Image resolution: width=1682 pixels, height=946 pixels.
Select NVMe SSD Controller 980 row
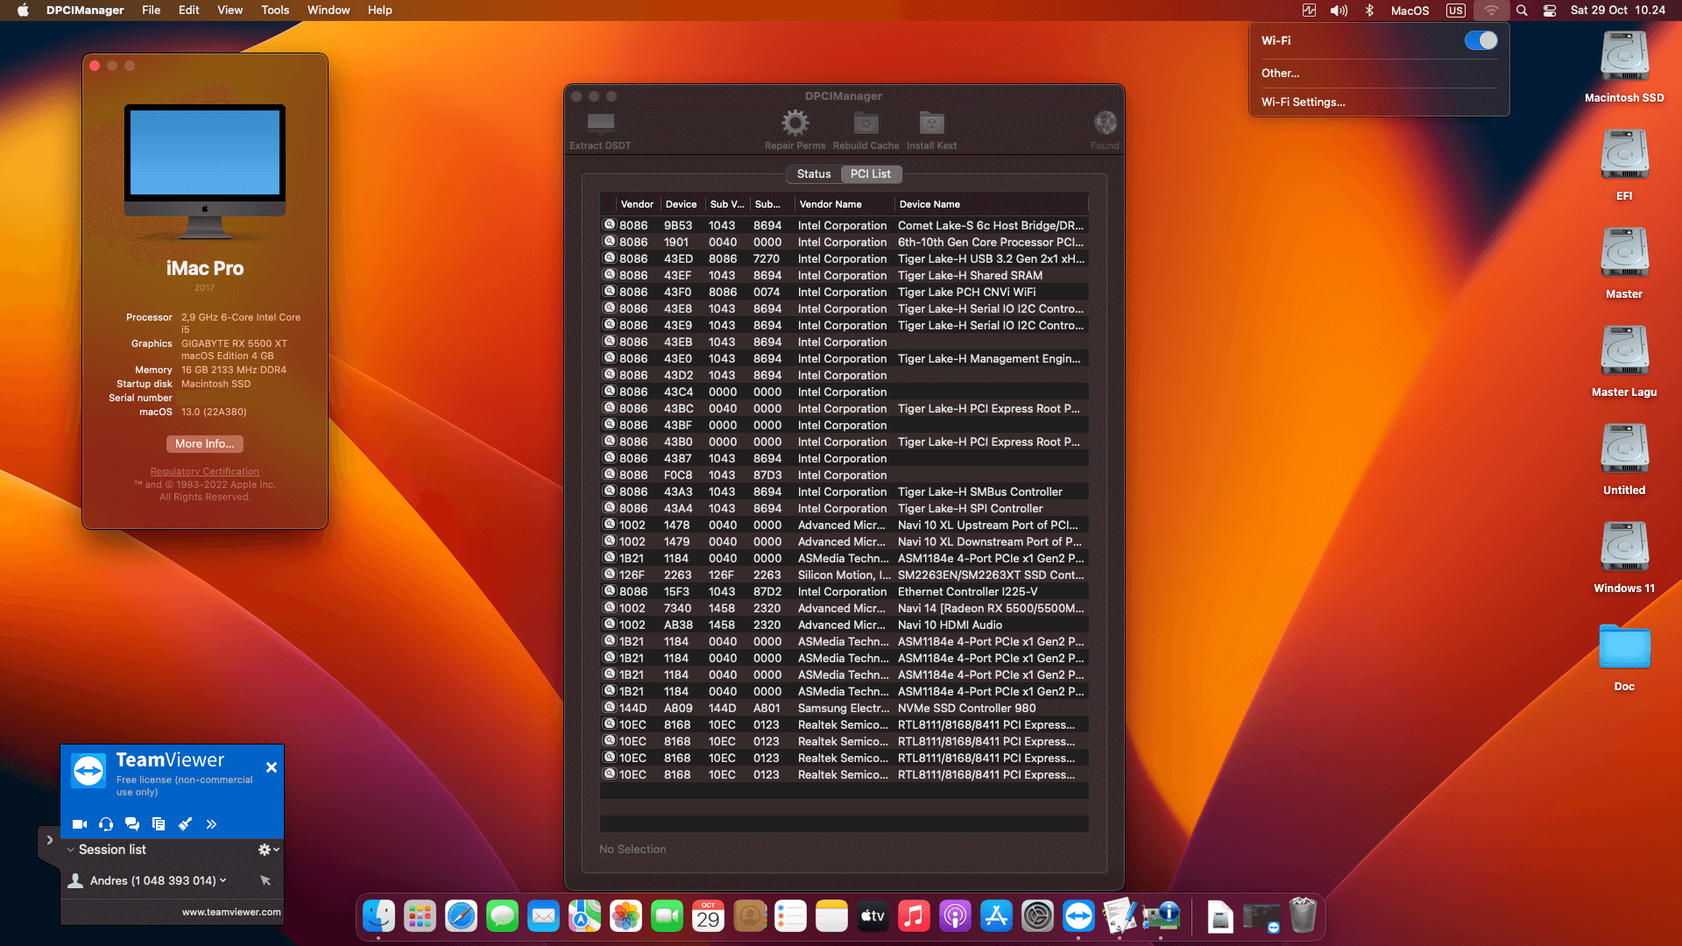point(845,708)
